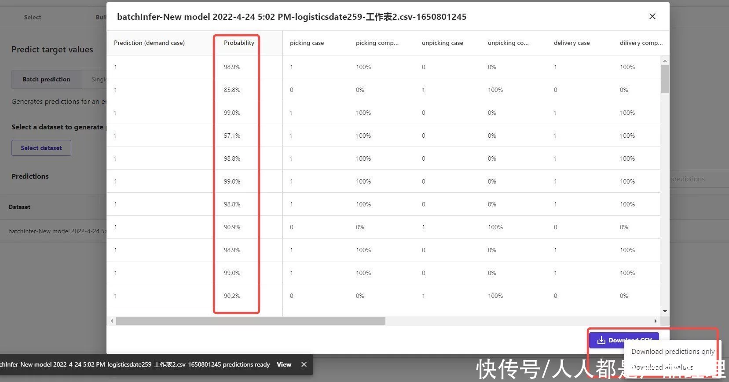Viewport: 729px width, 382px height.
Task: Click the Select dataset button
Action: (x=41, y=148)
